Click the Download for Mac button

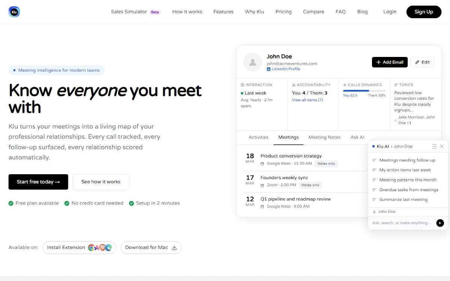151,248
